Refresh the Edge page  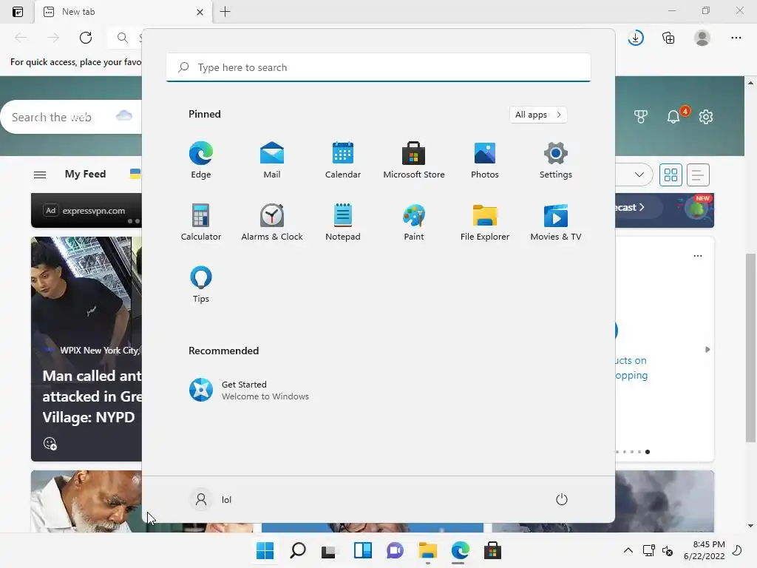pos(86,38)
